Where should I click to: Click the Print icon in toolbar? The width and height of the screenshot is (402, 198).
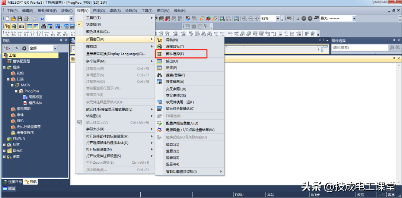26,18
